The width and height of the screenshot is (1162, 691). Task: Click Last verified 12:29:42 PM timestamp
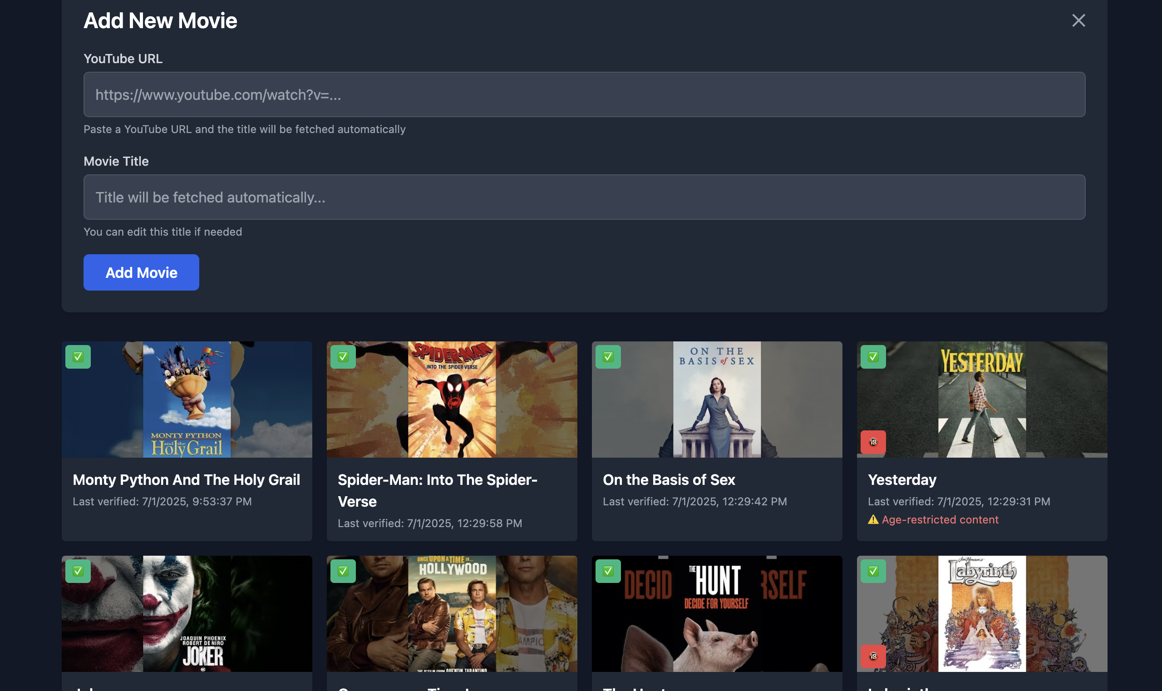pyautogui.click(x=694, y=501)
